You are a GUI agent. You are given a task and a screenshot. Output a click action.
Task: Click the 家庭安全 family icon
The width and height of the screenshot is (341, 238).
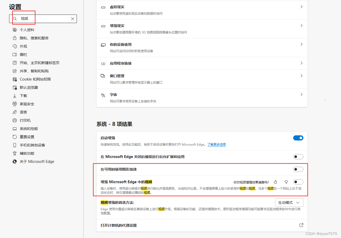click(x=15, y=104)
